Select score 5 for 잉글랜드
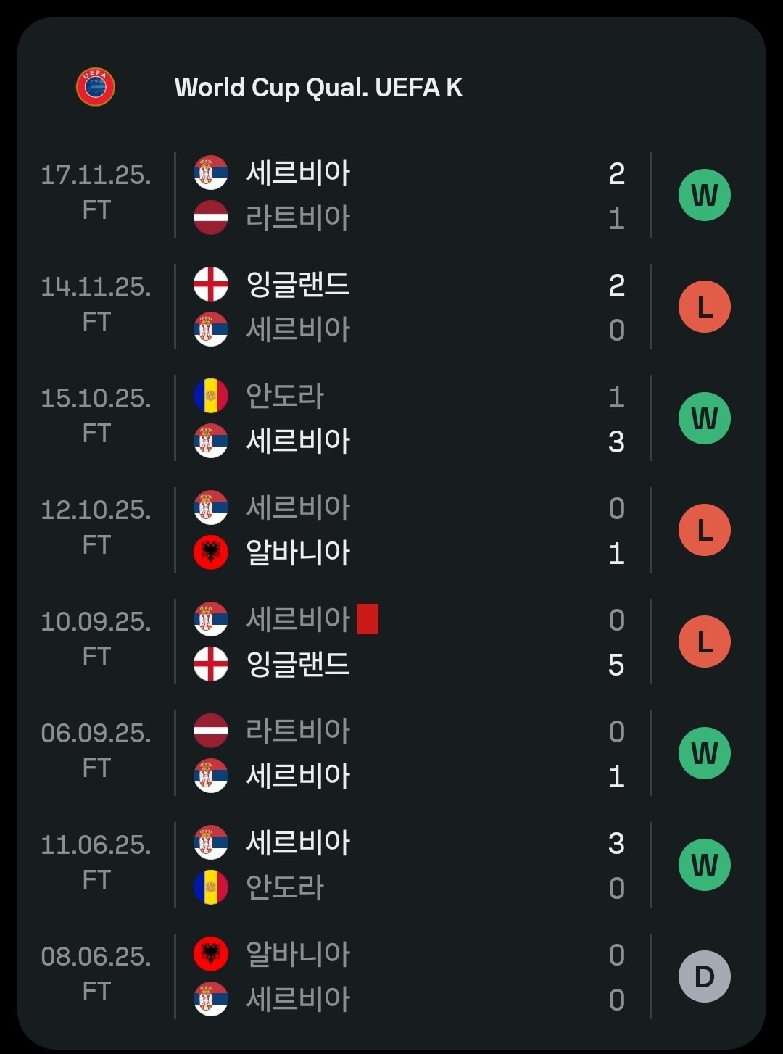This screenshot has width=783, height=1054. pos(616,665)
